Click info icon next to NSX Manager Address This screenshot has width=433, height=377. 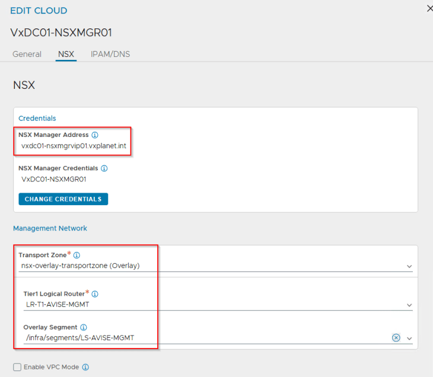tap(95, 135)
